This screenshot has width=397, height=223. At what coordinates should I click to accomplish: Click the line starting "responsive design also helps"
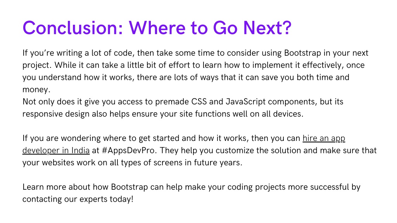click(x=163, y=114)
